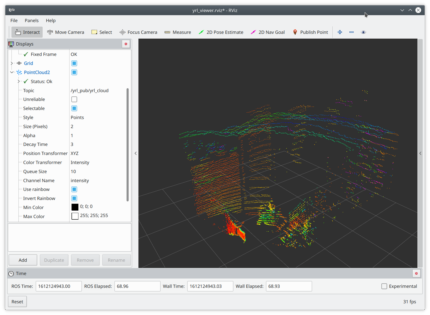Enable the Experimental checkbox
Image resolution: width=430 pixels, height=315 pixels.
point(384,286)
